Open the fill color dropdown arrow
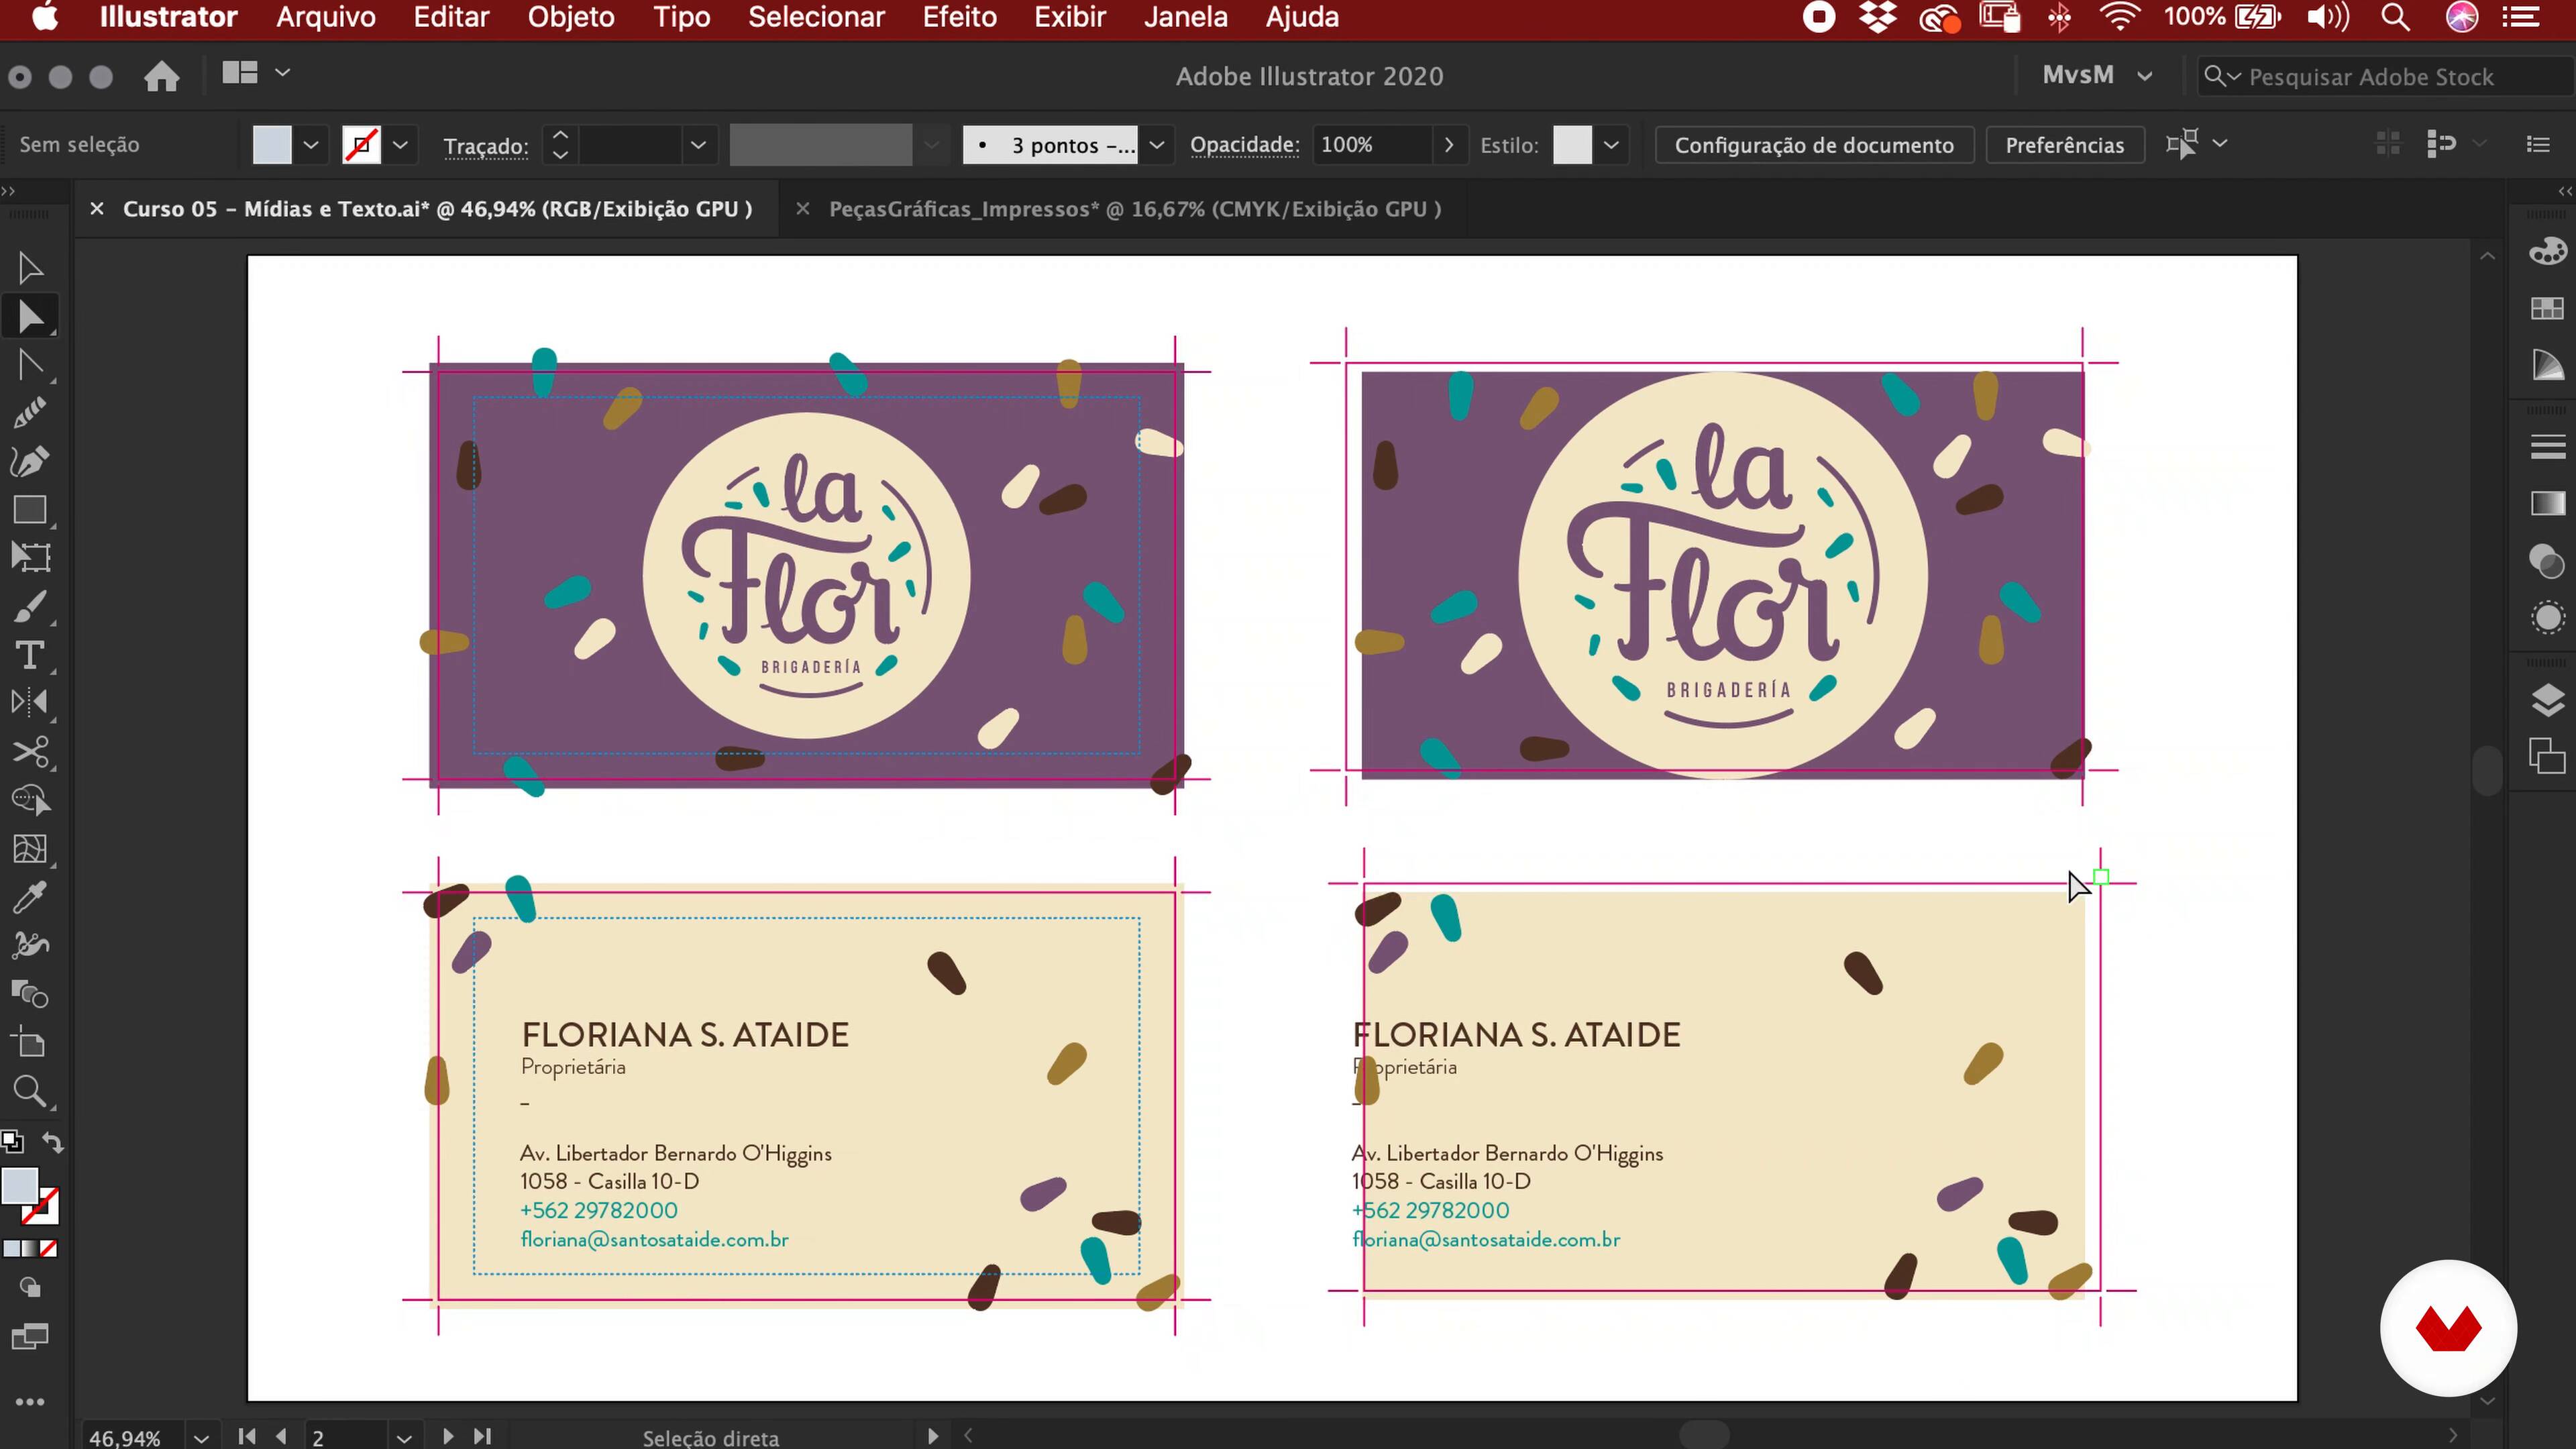This screenshot has height=1449, width=2576. (x=311, y=145)
